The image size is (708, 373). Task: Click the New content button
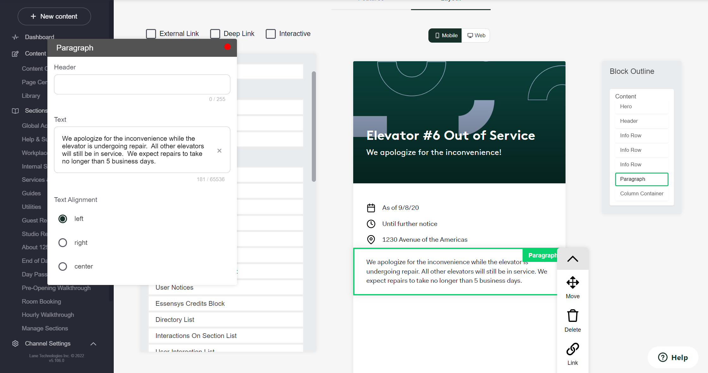click(54, 16)
